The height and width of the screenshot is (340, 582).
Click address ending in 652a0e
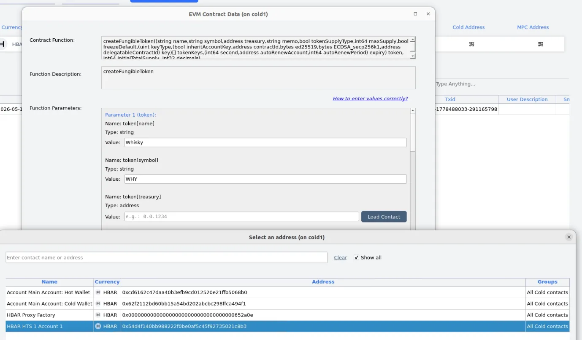click(x=187, y=315)
